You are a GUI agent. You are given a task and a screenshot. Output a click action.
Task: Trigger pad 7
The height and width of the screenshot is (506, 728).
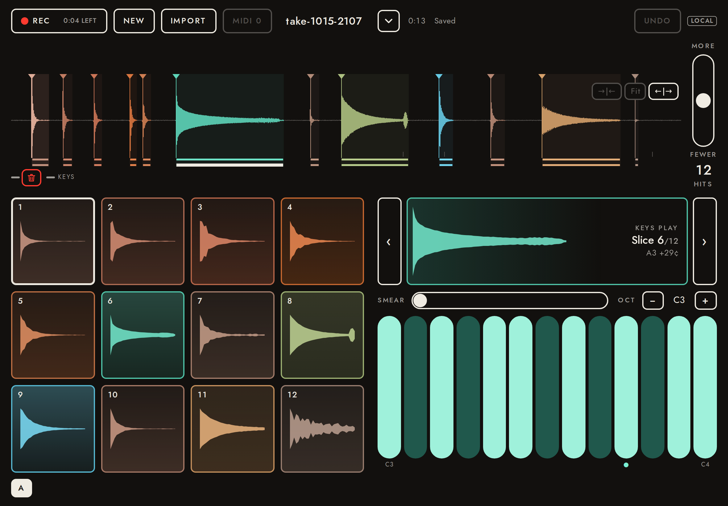pos(232,335)
